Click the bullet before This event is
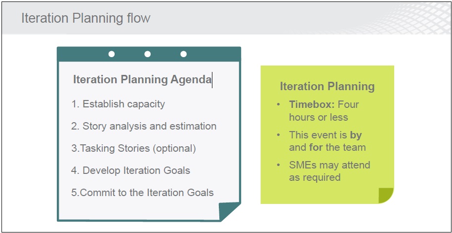The image size is (452, 233). pos(278,135)
